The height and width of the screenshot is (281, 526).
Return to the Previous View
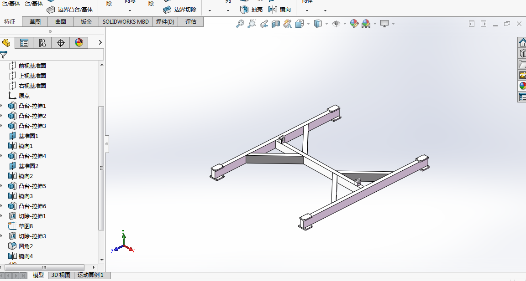click(x=263, y=24)
